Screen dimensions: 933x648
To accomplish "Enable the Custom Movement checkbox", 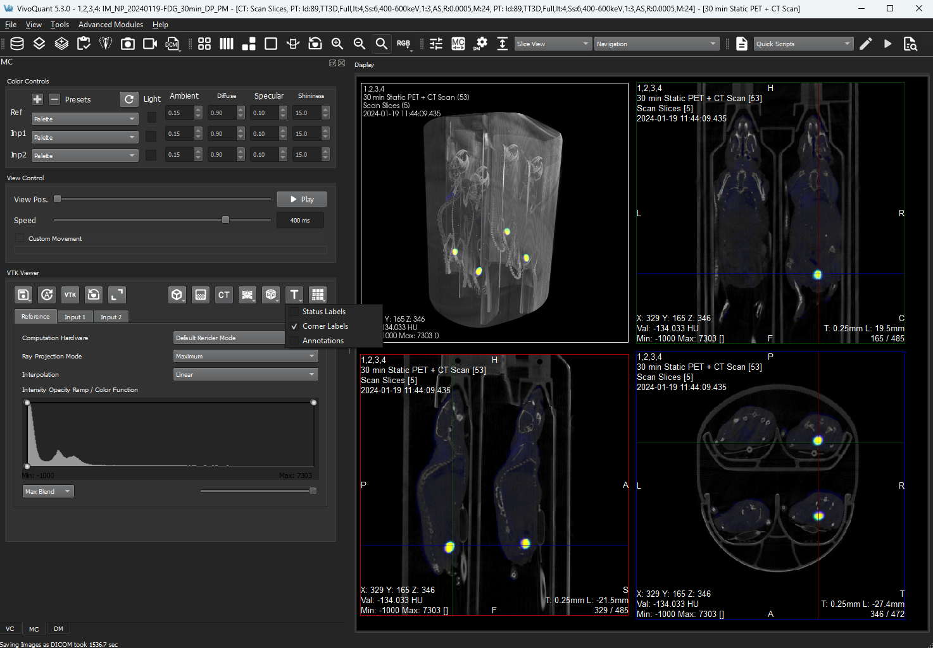I will pyautogui.click(x=20, y=238).
